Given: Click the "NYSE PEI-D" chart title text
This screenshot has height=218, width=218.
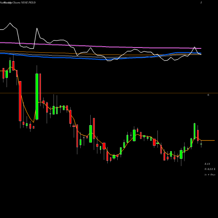Looking at the screenshot, I should (28, 3).
